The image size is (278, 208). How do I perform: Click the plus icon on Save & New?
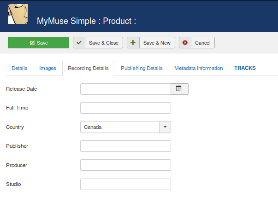133,43
